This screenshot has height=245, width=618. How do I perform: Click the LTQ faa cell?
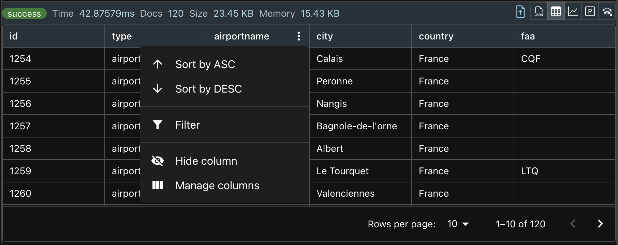565,171
